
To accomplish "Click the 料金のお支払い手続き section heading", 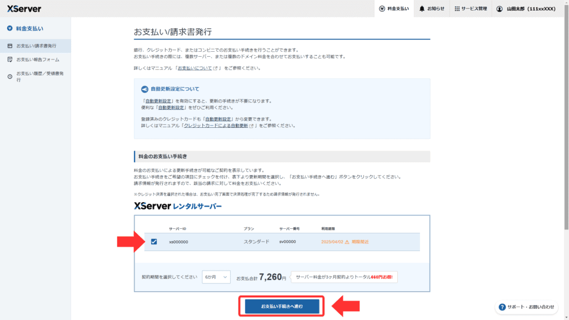I will tap(163, 157).
